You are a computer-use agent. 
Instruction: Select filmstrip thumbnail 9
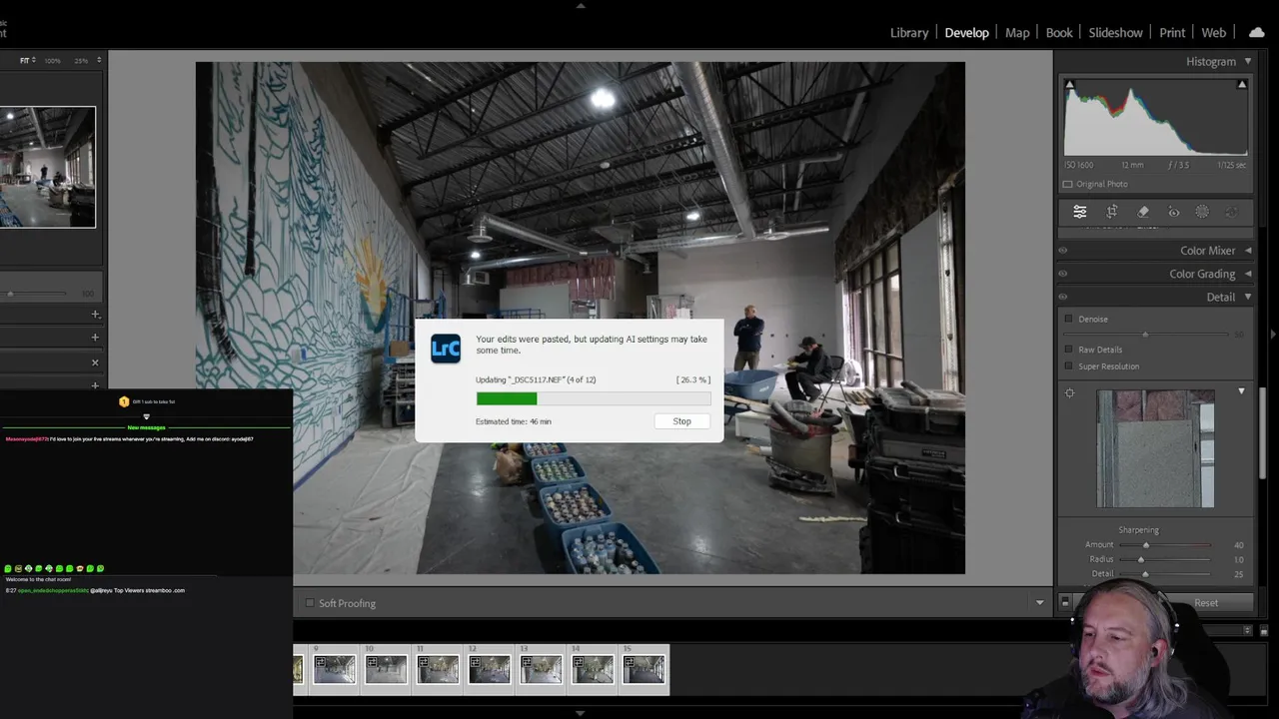[x=335, y=669]
